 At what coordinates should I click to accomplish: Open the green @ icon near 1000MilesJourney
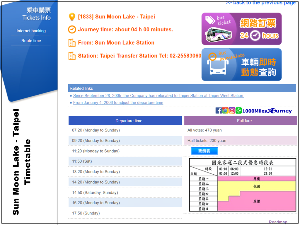pos(238,110)
